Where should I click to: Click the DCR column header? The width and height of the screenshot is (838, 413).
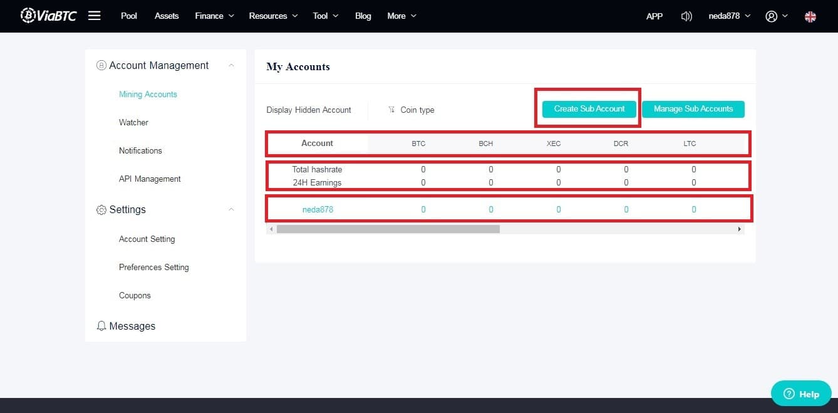point(621,144)
